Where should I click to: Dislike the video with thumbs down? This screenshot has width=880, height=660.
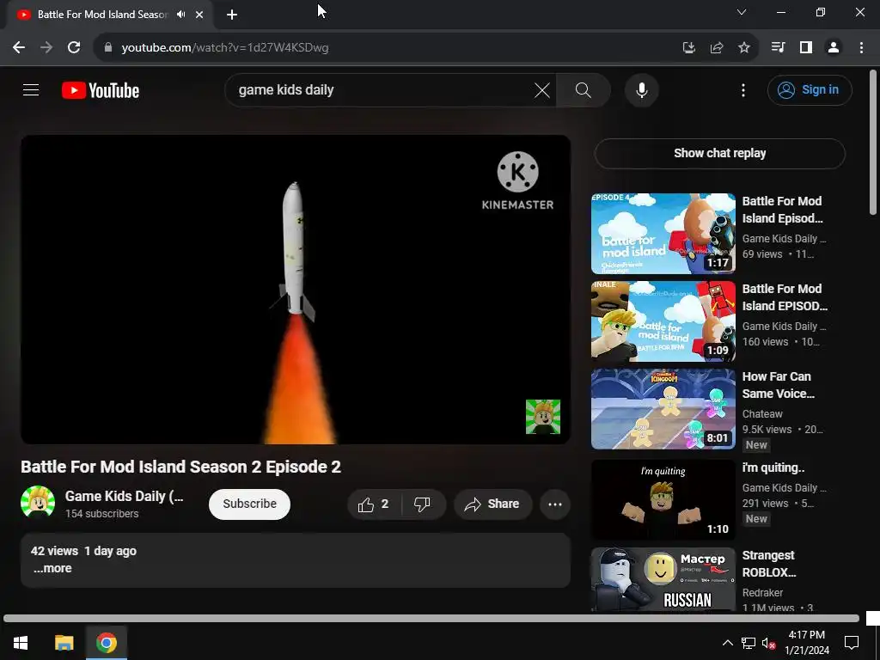423,504
